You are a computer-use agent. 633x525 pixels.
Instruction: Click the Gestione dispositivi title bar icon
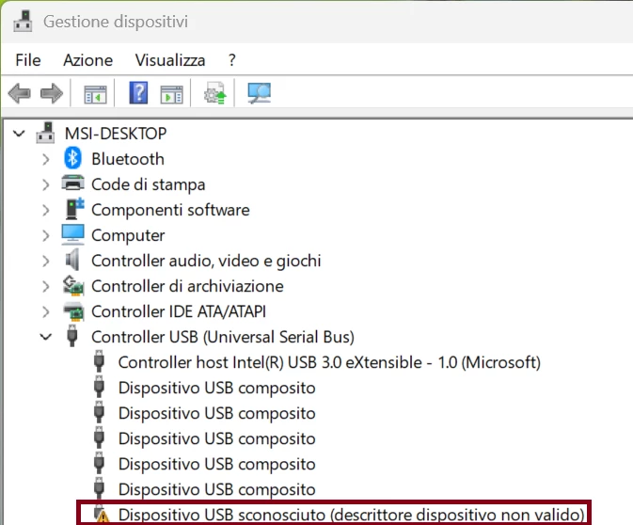click(23, 22)
